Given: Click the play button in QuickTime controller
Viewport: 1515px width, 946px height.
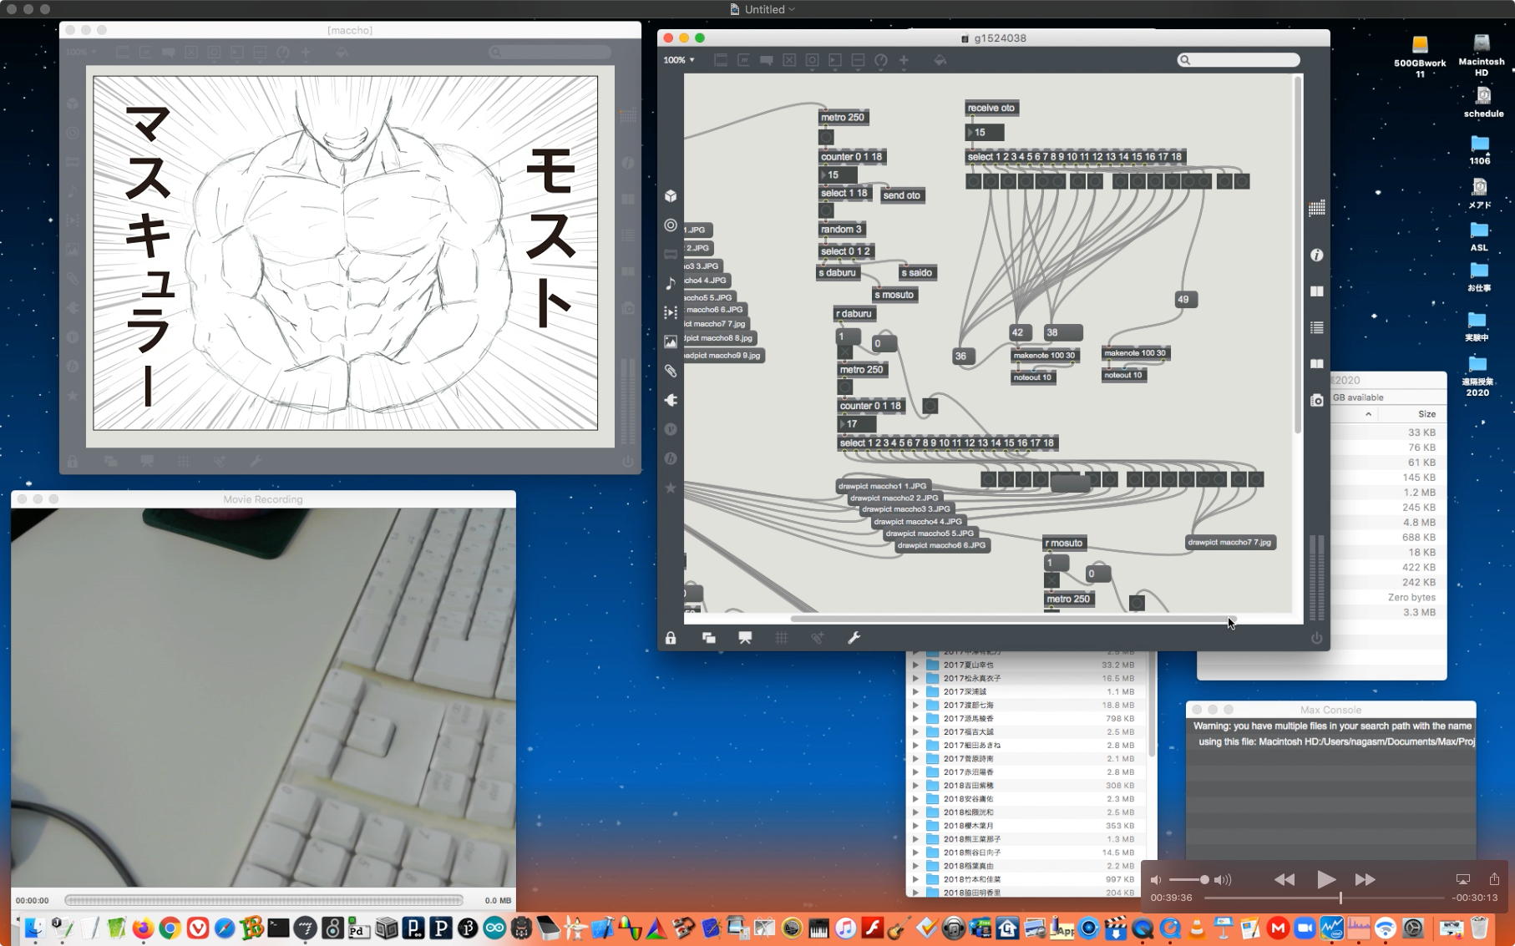Looking at the screenshot, I should tap(1325, 879).
